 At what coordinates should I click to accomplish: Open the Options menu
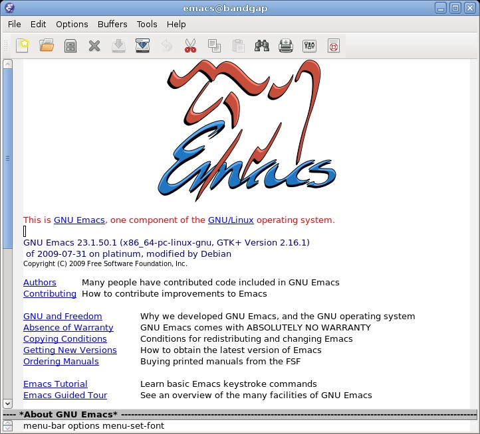pyautogui.click(x=72, y=24)
